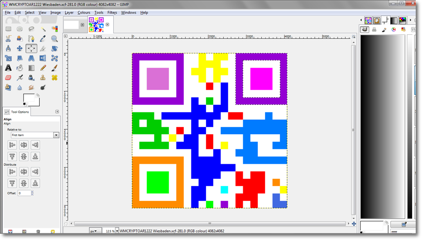Select the Blend gradient tool
This screenshot has width=422, height=240.
[31, 68]
